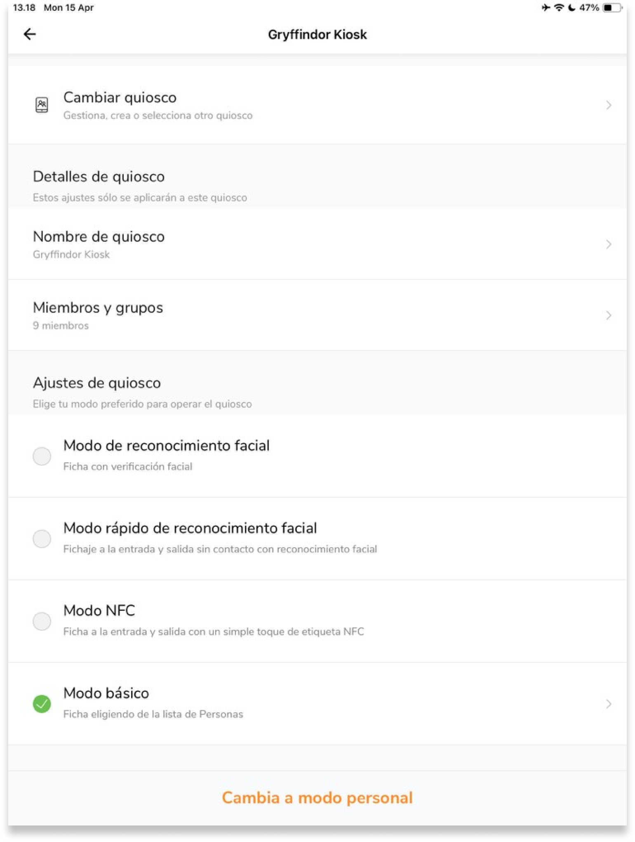This screenshot has height=842, width=635.
Task: Tap the 13.18 clock in status bar
Action: [x=24, y=8]
